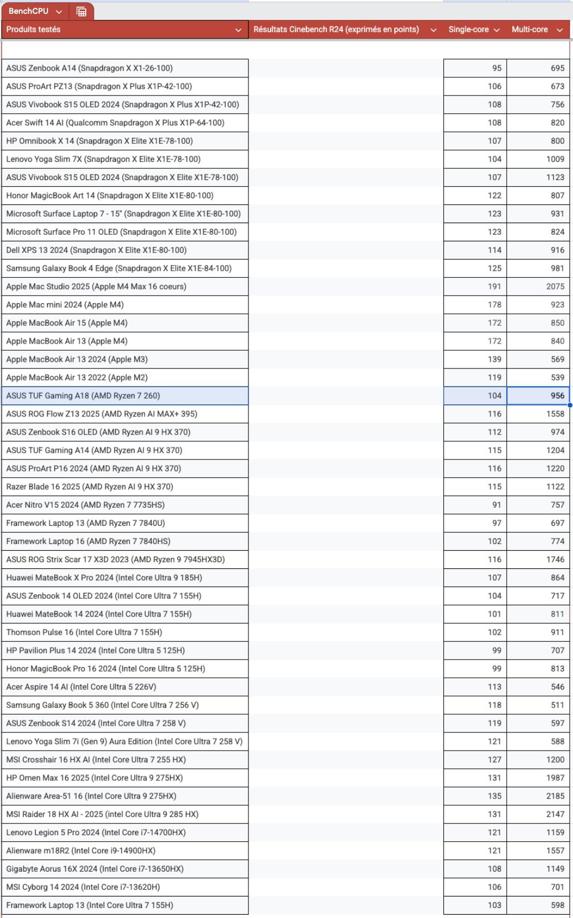
Task: Click Gigabyte Aorus 16X 2024 cell
Action: pos(125,869)
